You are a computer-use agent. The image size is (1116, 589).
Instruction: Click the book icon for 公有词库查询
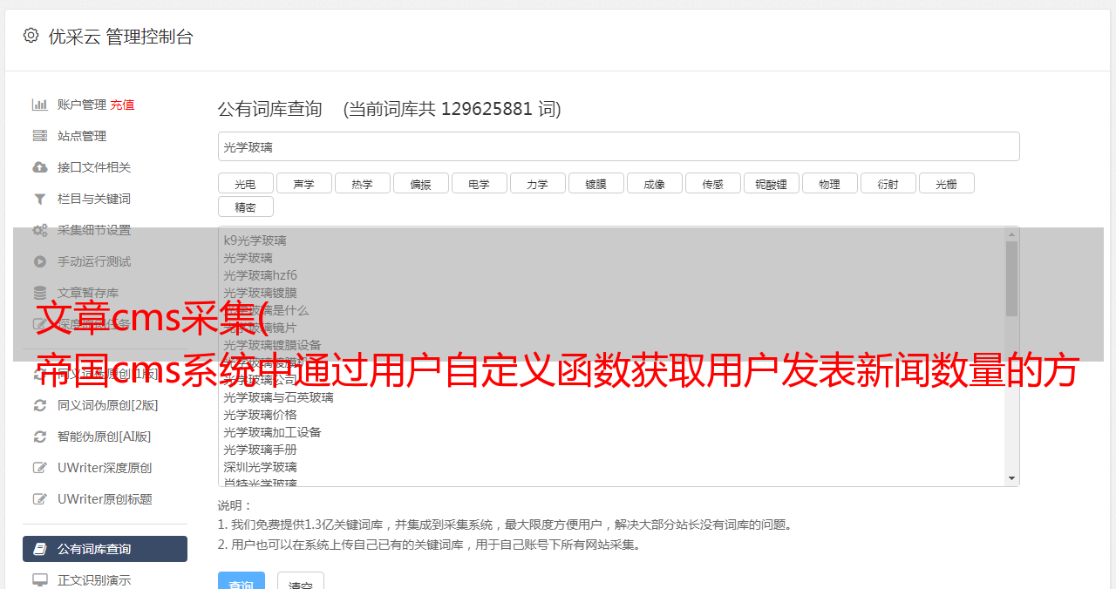pyautogui.click(x=40, y=549)
